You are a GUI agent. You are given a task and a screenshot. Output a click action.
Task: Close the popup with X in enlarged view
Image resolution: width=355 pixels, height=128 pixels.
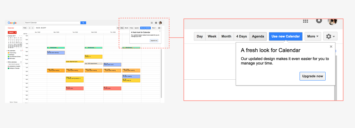coord(331,46)
